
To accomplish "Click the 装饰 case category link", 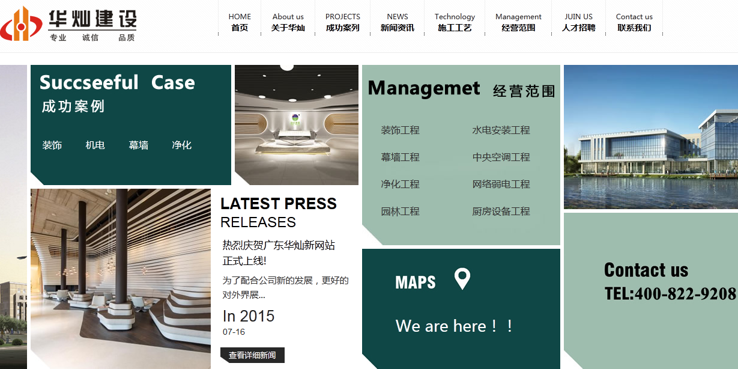I will pos(52,145).
